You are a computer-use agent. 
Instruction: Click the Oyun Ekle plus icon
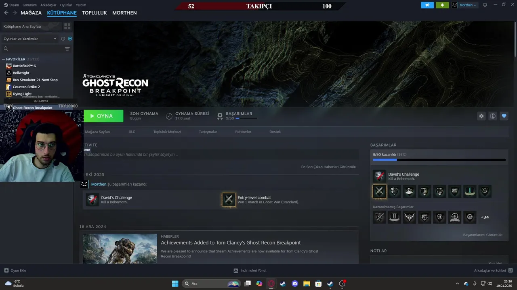point(6,271)
